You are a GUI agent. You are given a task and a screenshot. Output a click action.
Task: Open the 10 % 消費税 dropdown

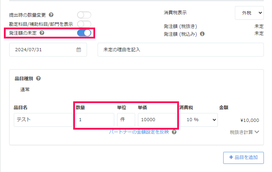[x=199, y=120]
